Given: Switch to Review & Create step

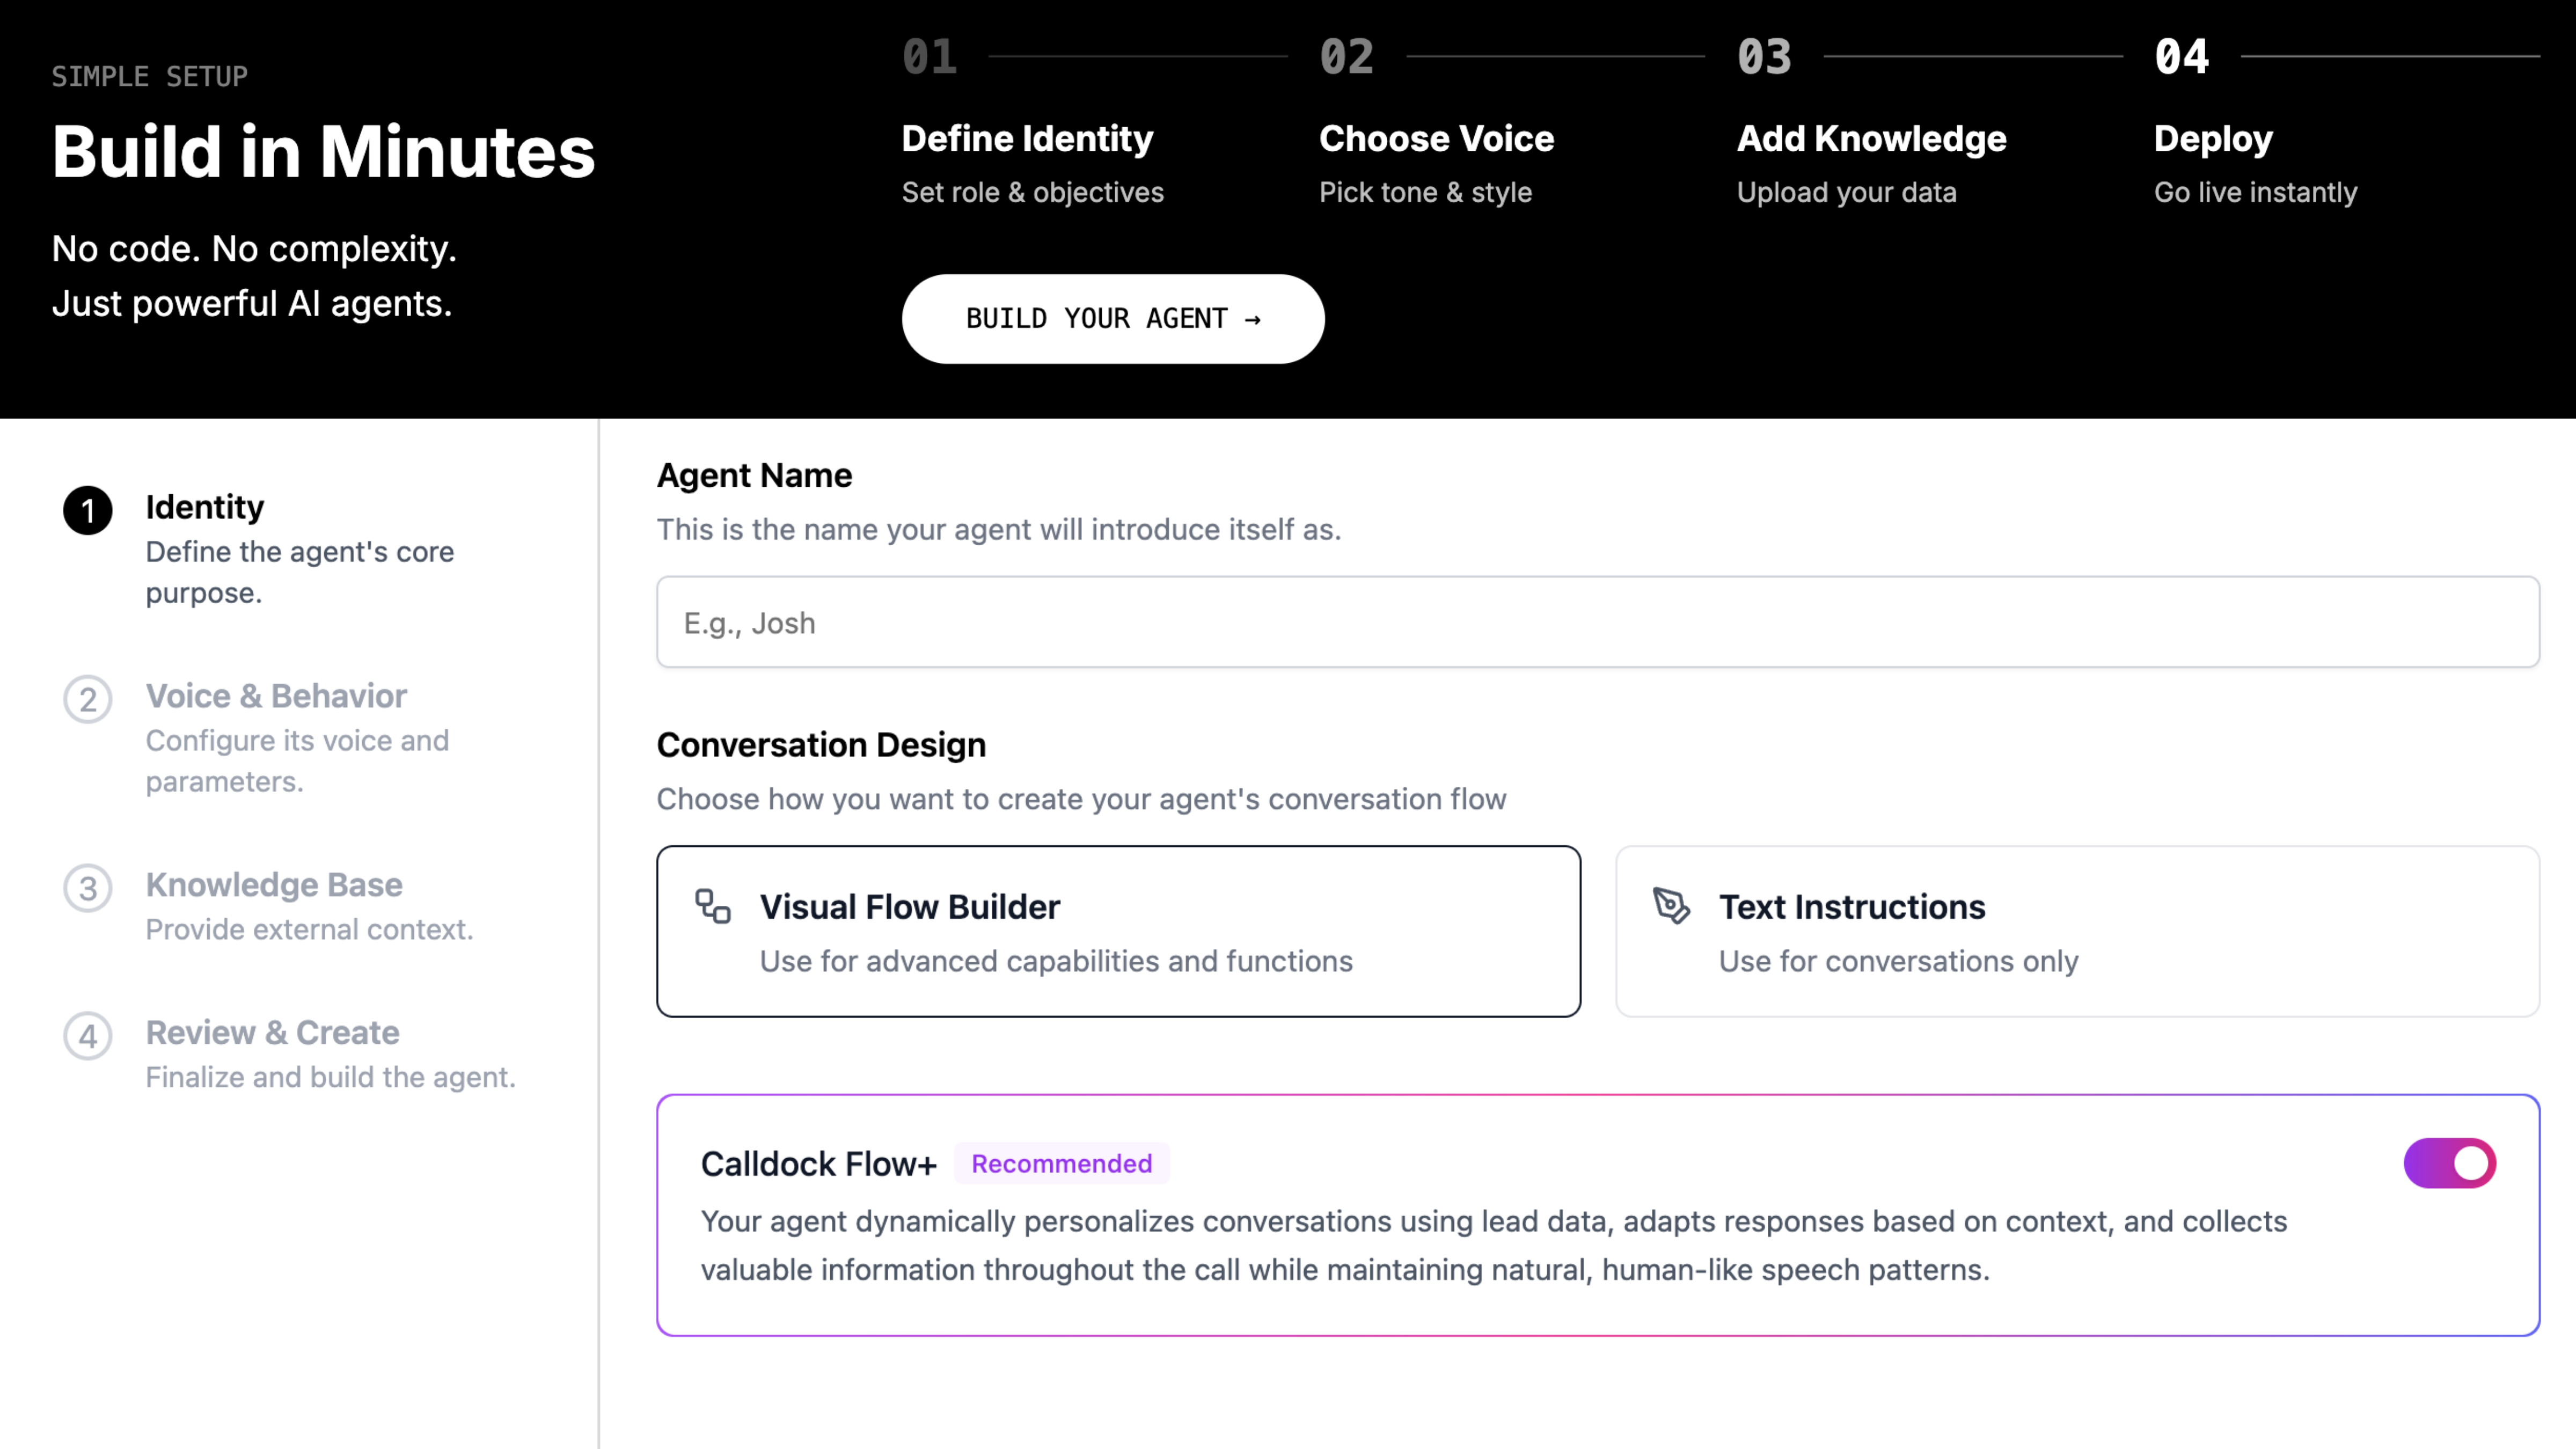Looking at the screenshot, I should coord(272,1033).
